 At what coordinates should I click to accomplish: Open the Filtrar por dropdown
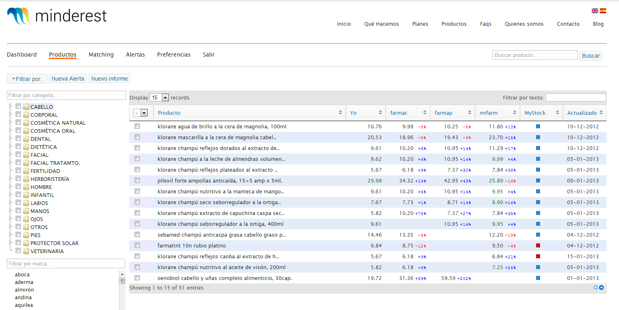click(x=27, y=79)
